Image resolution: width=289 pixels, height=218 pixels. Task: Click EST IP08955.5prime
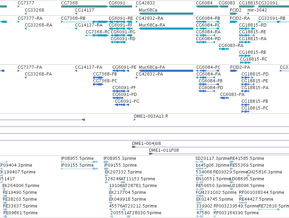[x=79, y=162]
